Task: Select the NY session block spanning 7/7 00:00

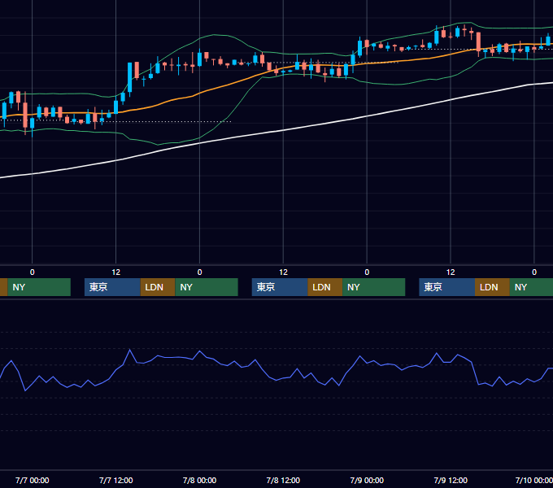Action: [x=39, y=287]
